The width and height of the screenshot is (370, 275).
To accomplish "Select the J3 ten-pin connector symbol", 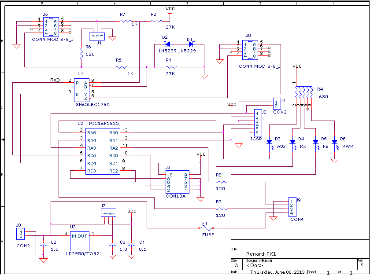I will coord(178,182).
